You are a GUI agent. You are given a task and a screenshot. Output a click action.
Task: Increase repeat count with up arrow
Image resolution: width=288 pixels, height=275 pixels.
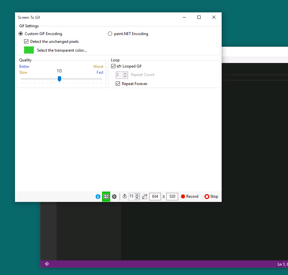[x=125, y=73]
